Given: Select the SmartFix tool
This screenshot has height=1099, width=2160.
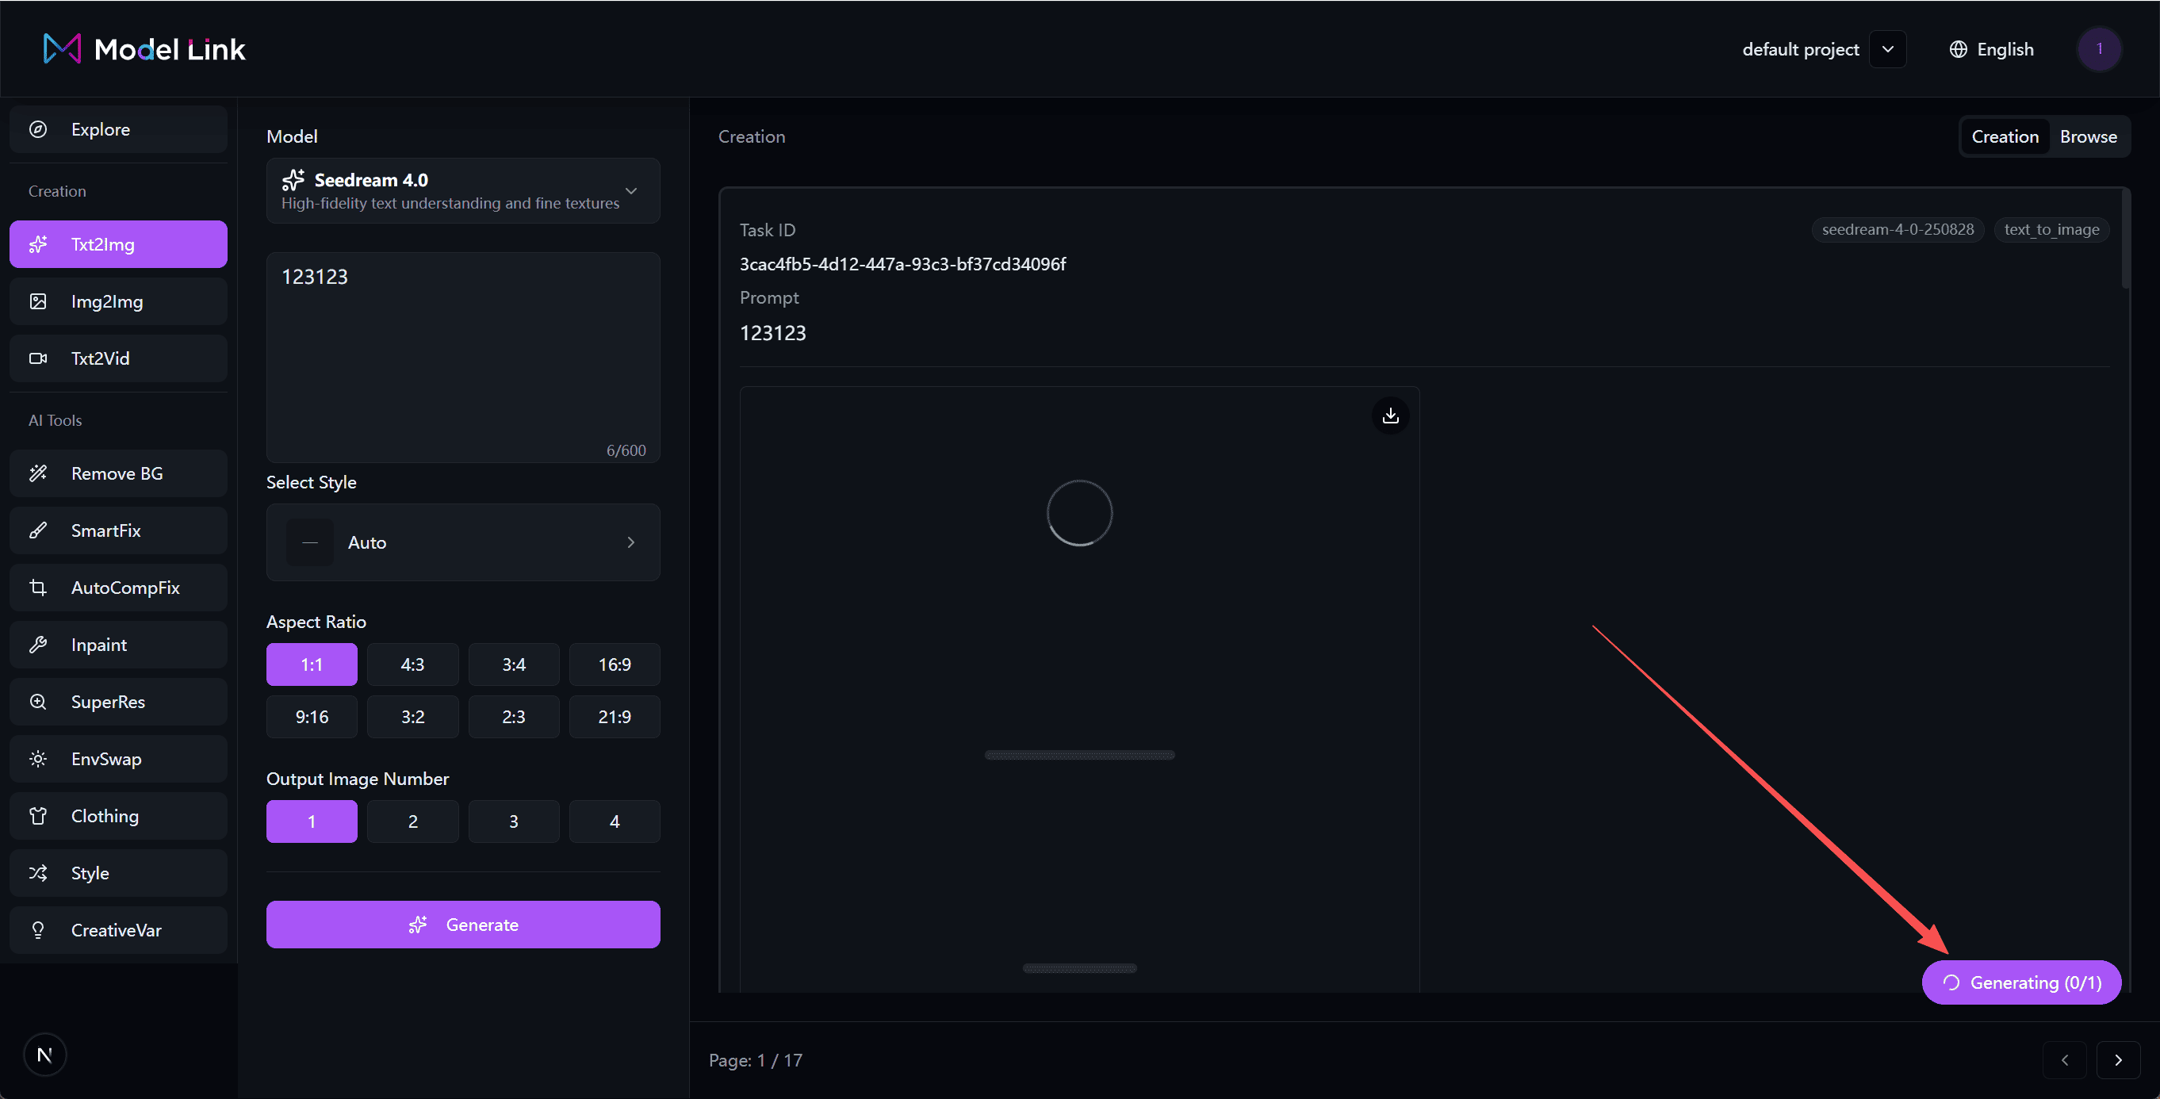Looking at the screenshot, I should [117, 530].
